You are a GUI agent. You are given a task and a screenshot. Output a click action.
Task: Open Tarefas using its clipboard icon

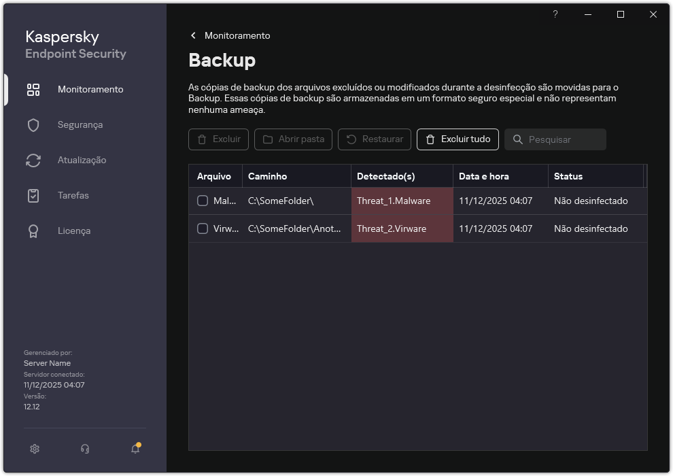pyautogui.click(x=33, y=195)
